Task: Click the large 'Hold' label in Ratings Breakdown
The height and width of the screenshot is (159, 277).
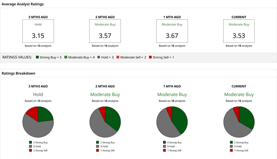Action: point(38,95)
